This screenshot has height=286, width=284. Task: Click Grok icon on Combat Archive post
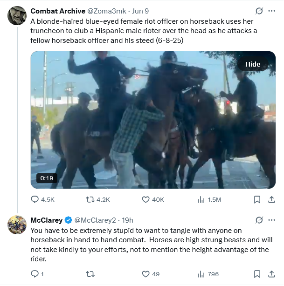pyautogui.click(x=259, y=11)
